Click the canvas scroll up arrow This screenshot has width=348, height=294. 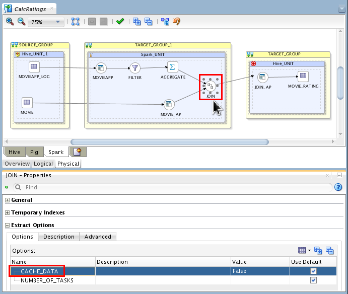click(340, 32)
